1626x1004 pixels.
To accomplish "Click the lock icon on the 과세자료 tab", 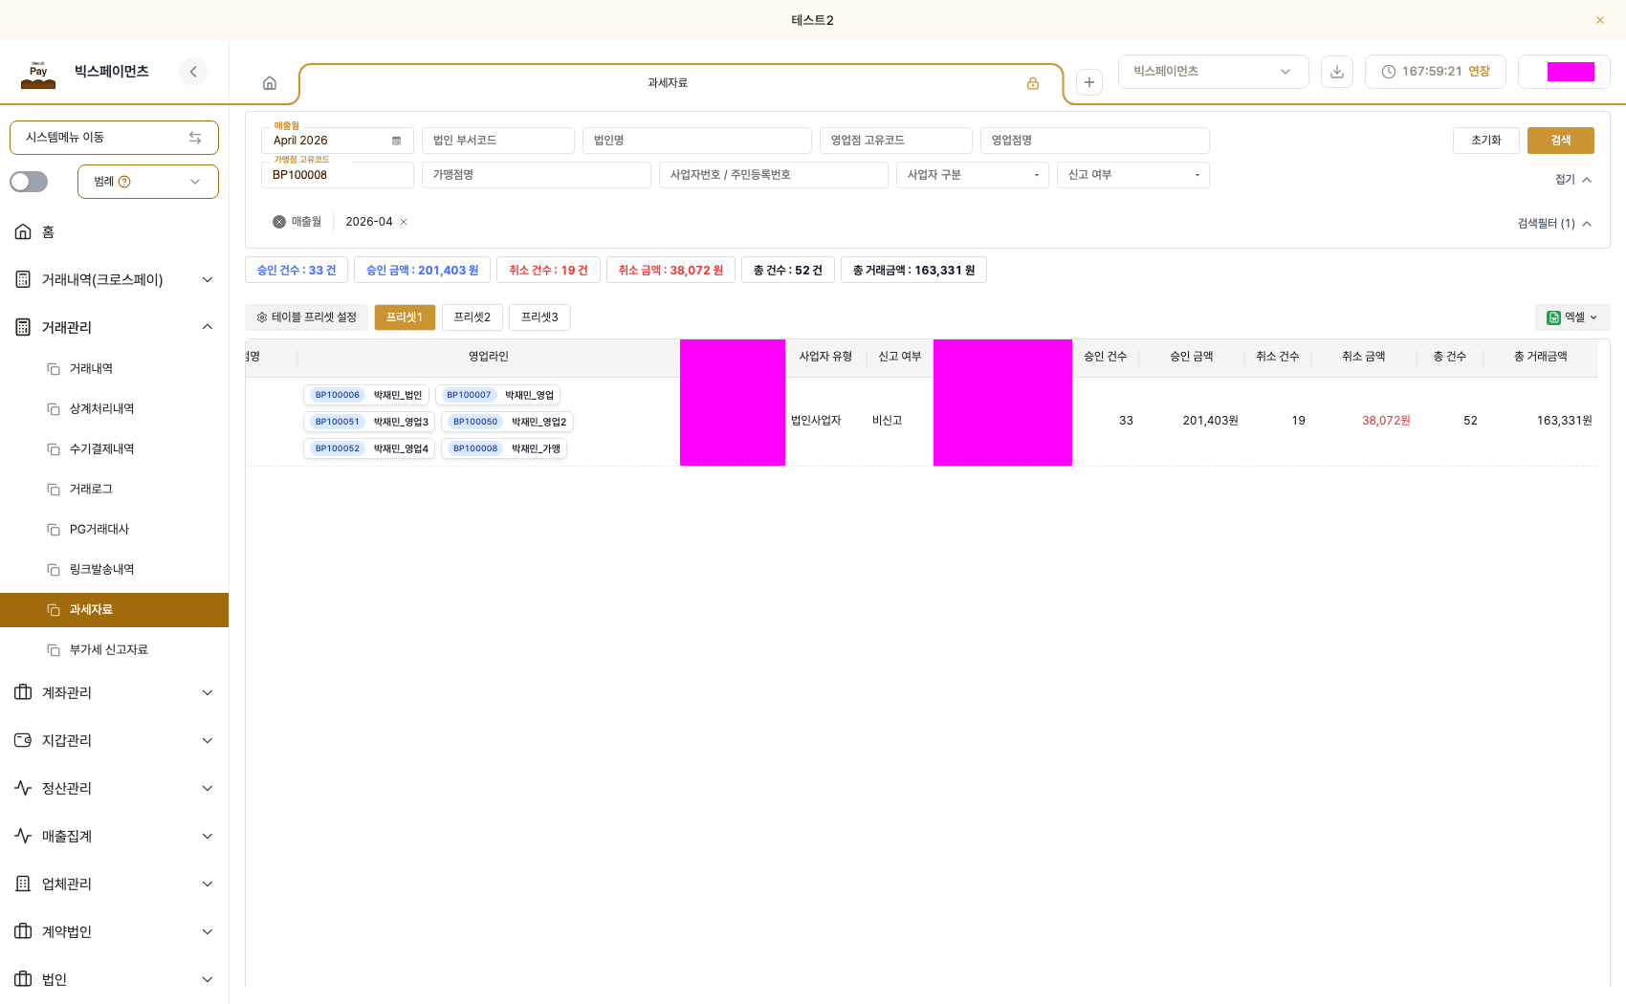I will click(x=1033, y=83).
